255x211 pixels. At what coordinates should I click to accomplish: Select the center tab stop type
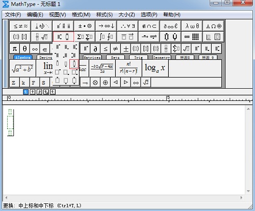click(33, 92)
